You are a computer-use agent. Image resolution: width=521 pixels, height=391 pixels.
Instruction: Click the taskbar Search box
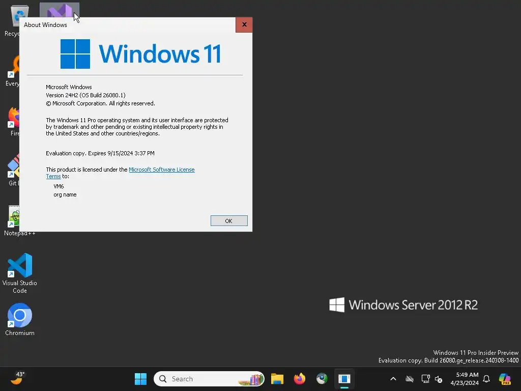(x=209, y=379)
